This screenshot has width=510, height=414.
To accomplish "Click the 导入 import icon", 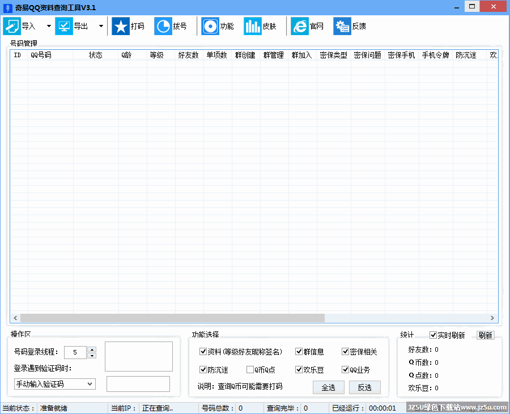I will click(x=12, y=26).
